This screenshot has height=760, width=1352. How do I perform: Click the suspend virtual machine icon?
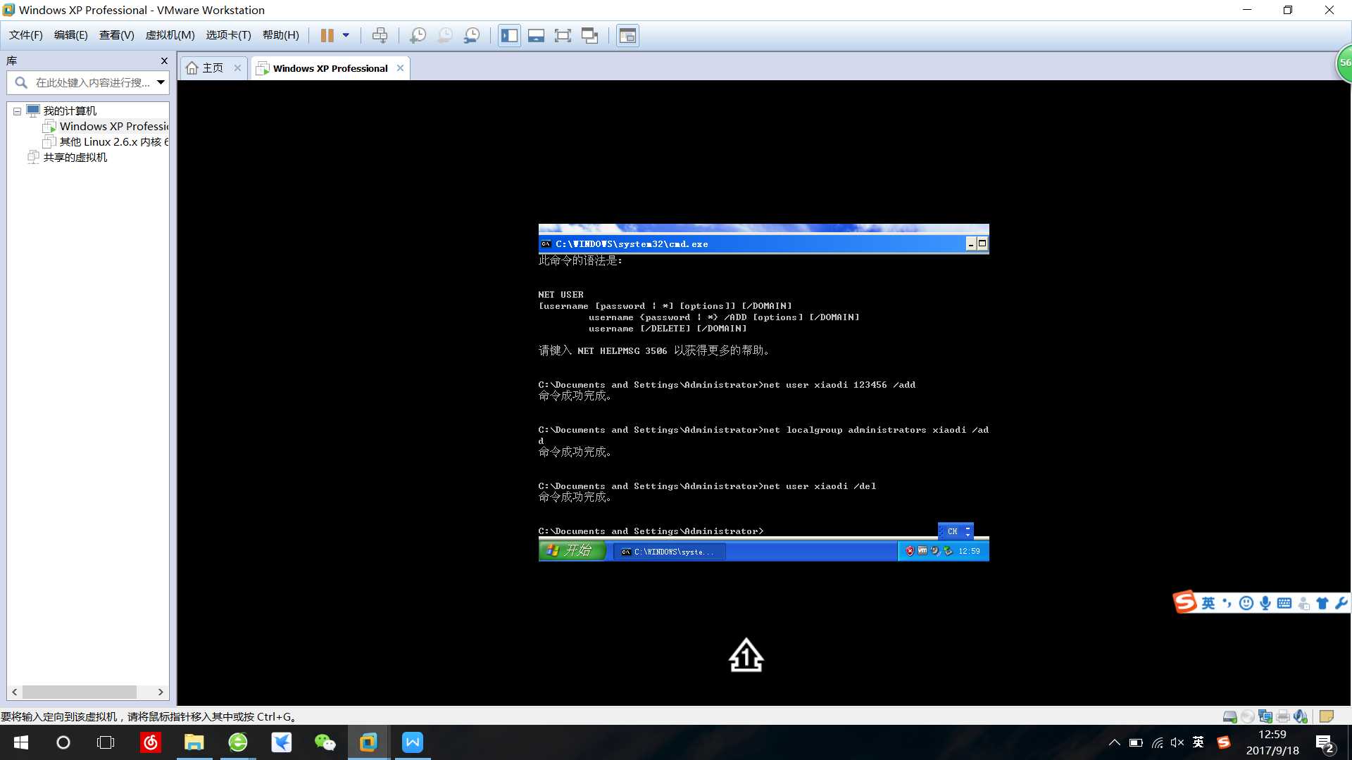click(x=327, y=35)
